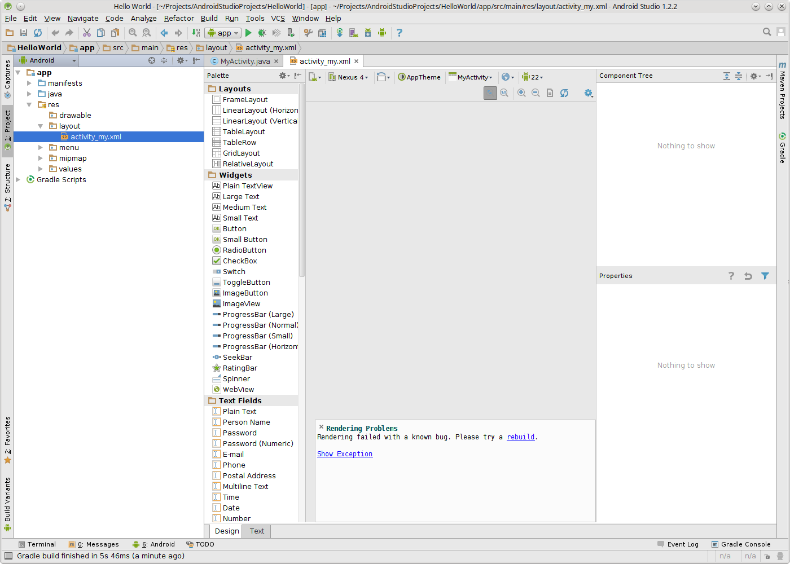Open the Build menu
This screenshot has width=790, height=564.
pos(209,18)
